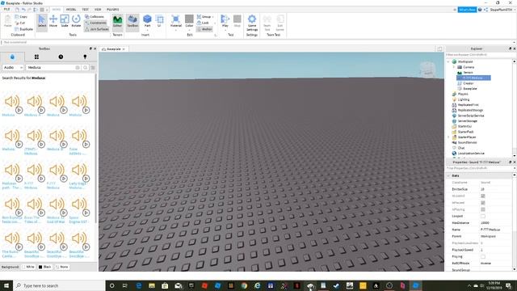The height and width of the screenshot is (291, 517).
Task: Activate the Select tool in ribbon
Action: 42,22
